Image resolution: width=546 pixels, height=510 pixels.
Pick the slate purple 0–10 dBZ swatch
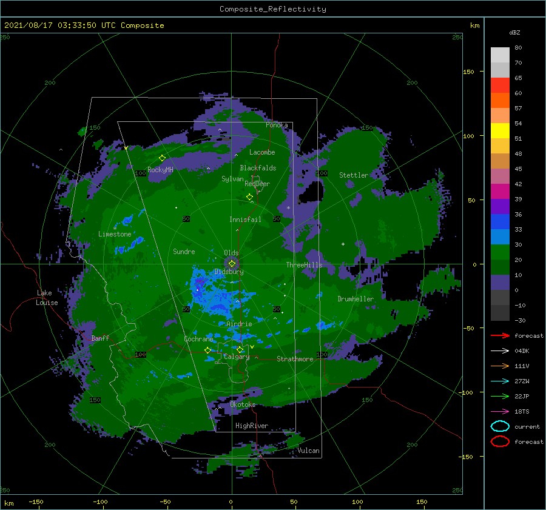click(500, 283)
